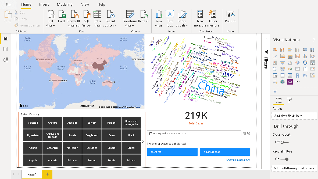The height and width of the screenshot is (179, 318).
Task: Select the Python visual
Action: coord(305,75)
